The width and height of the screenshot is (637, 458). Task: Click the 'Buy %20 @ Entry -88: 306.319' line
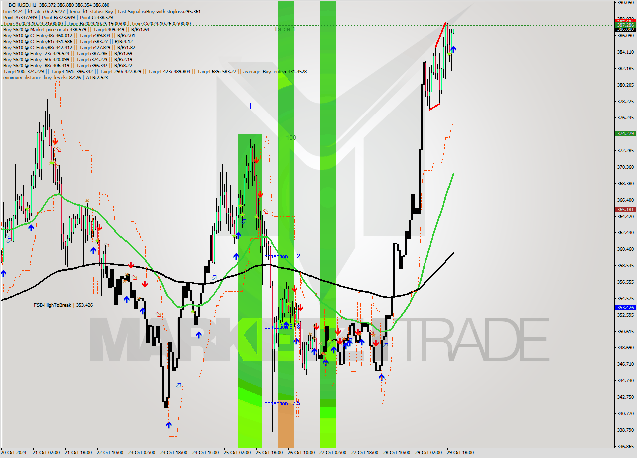pyautogui.click(x=68, y=65)
